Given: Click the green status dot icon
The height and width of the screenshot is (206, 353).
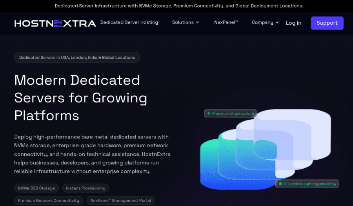Looking at the screenshot, I should 280,184.
